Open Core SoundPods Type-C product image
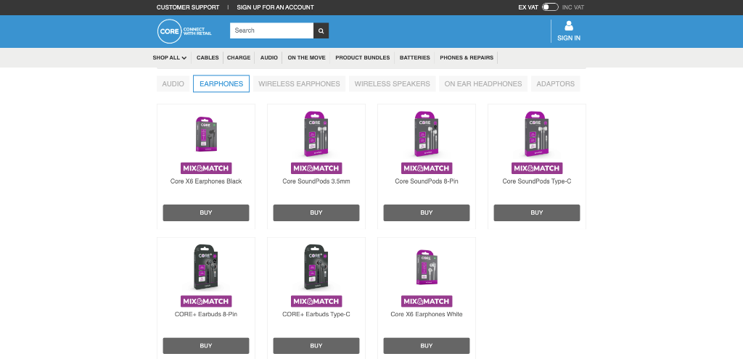 click(537, 134)
